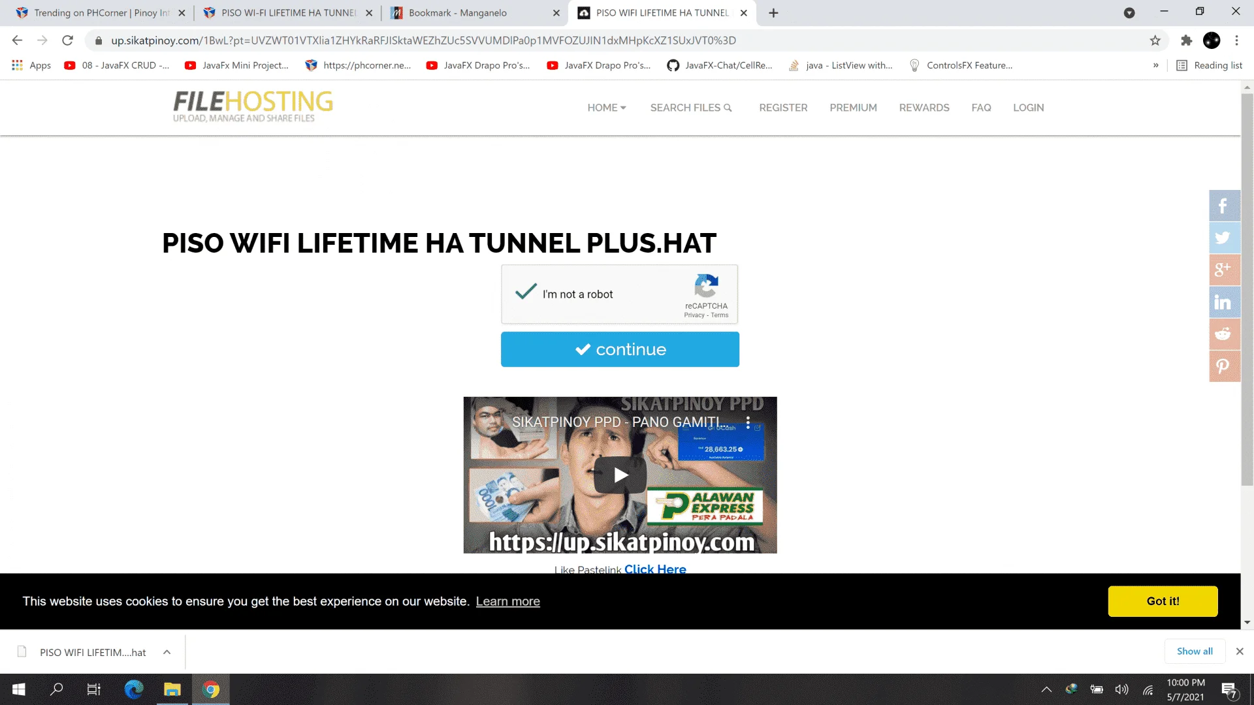Open a new browser tab
This screenshot has width=1254, height=705.
tap(773, 13)
